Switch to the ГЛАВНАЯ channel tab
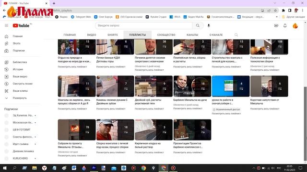Image resolution: width=307 pixels, height=172 pixels. [x=70, y=35]
